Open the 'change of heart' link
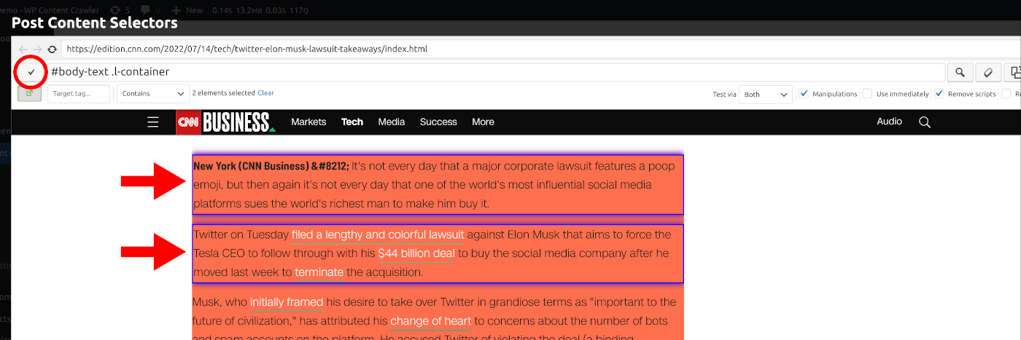The image size is (1021, 340). coord(431,321)
